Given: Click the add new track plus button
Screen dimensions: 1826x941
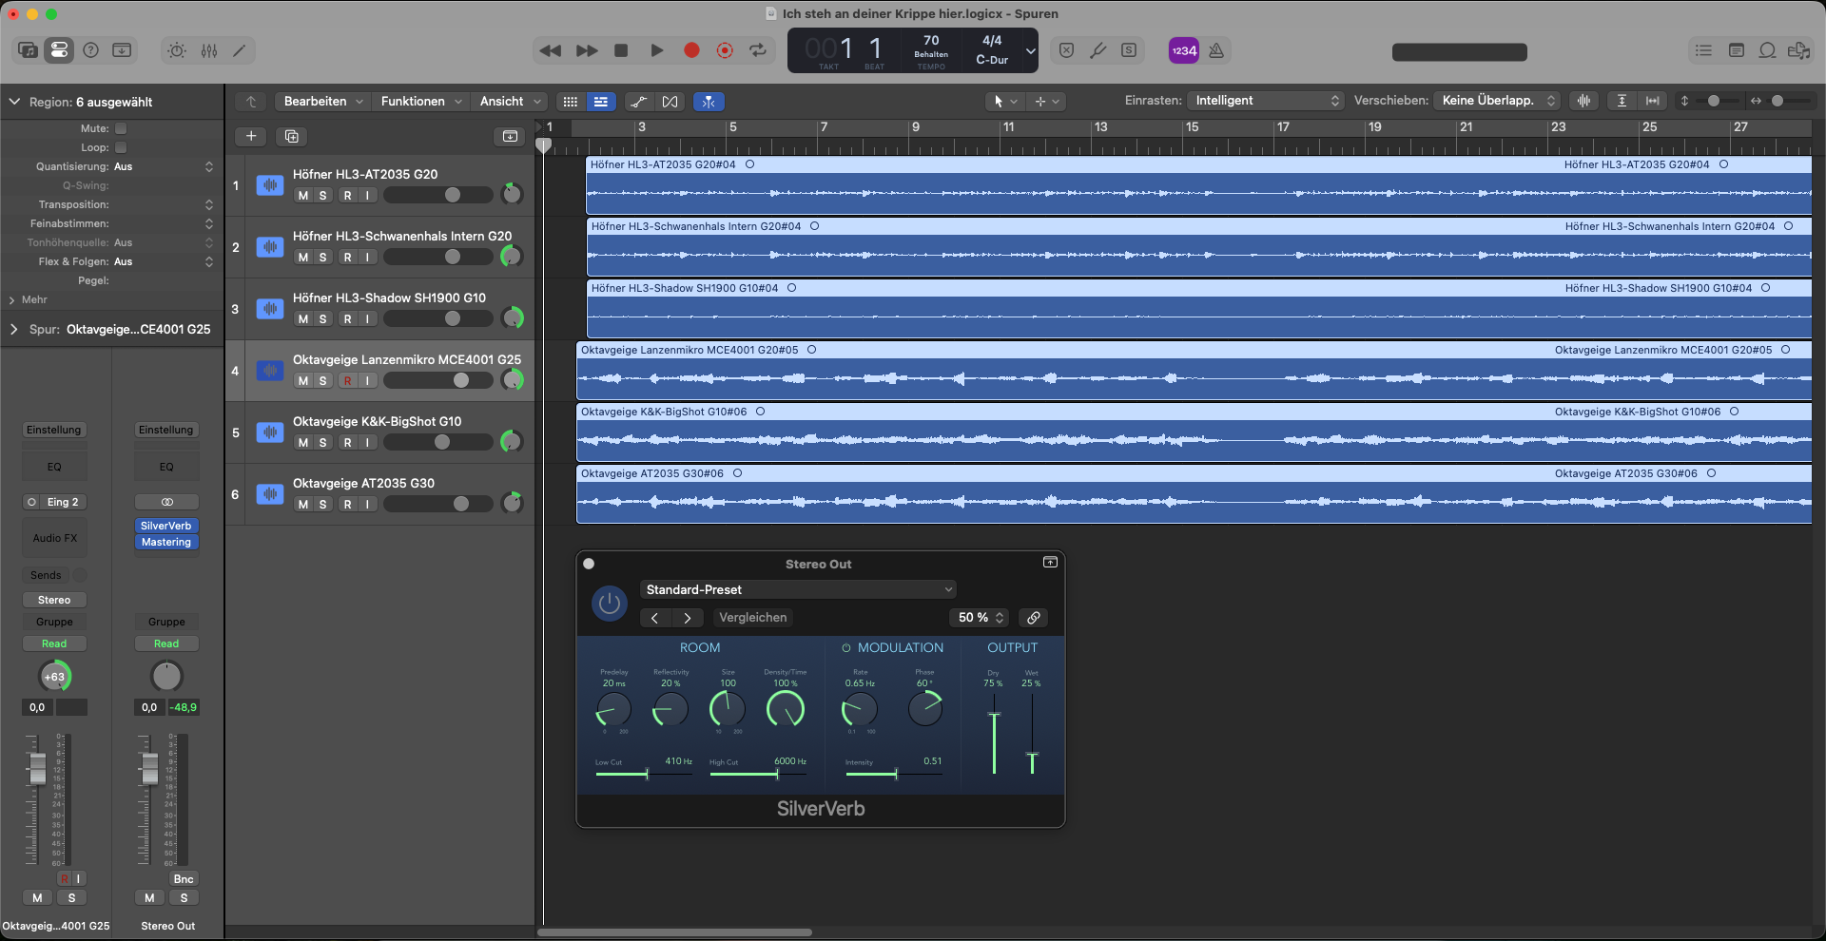Looking at the screenshot, I should [x=251, y=136].
